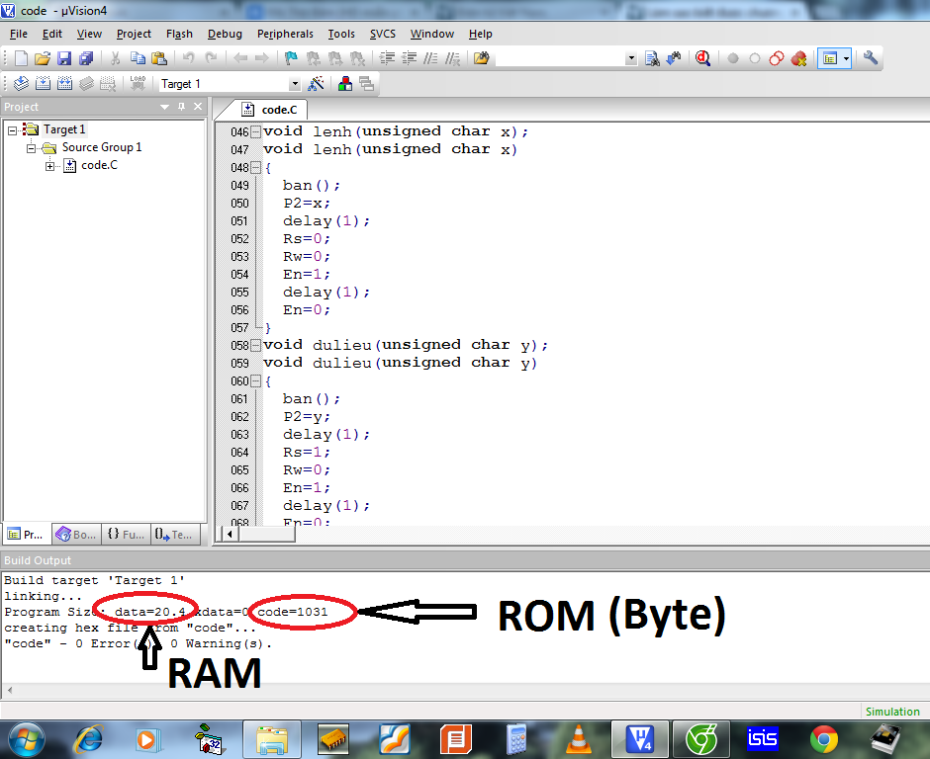The image size is (930, 759).
Task: Click Build Output scroll left arrow
Action: [x=10, y=690]
